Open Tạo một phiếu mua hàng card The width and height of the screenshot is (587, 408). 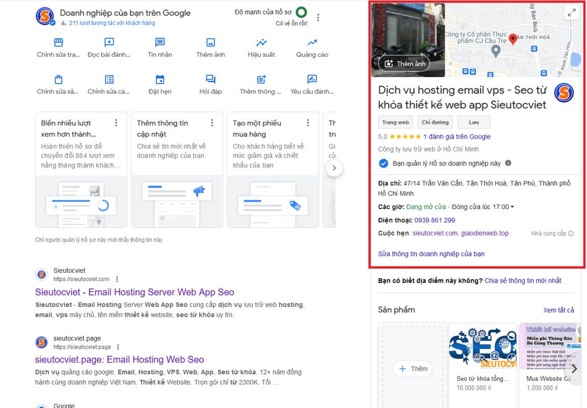pyautogui.click(x=273, y=170)
